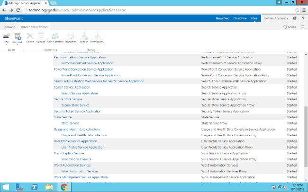Screen dimensions: 308x192
Task: Open Windows Start button
Action: (x=6, y=187)
